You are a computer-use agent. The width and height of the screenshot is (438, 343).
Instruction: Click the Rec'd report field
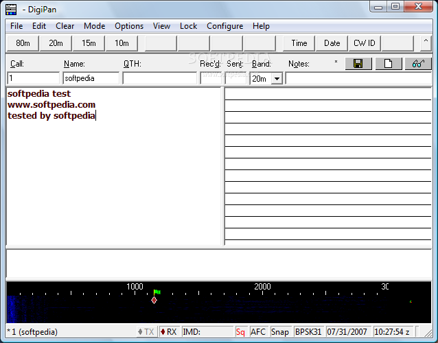tap(211, 78)
